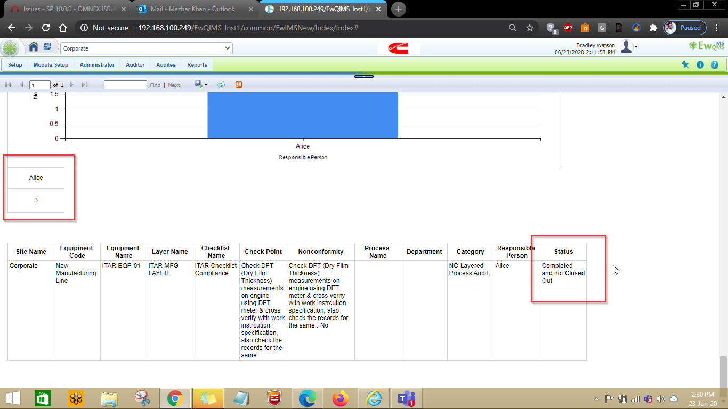728x409 pixels.
Task: Click the Paused profile button
Action: [685, 28]
